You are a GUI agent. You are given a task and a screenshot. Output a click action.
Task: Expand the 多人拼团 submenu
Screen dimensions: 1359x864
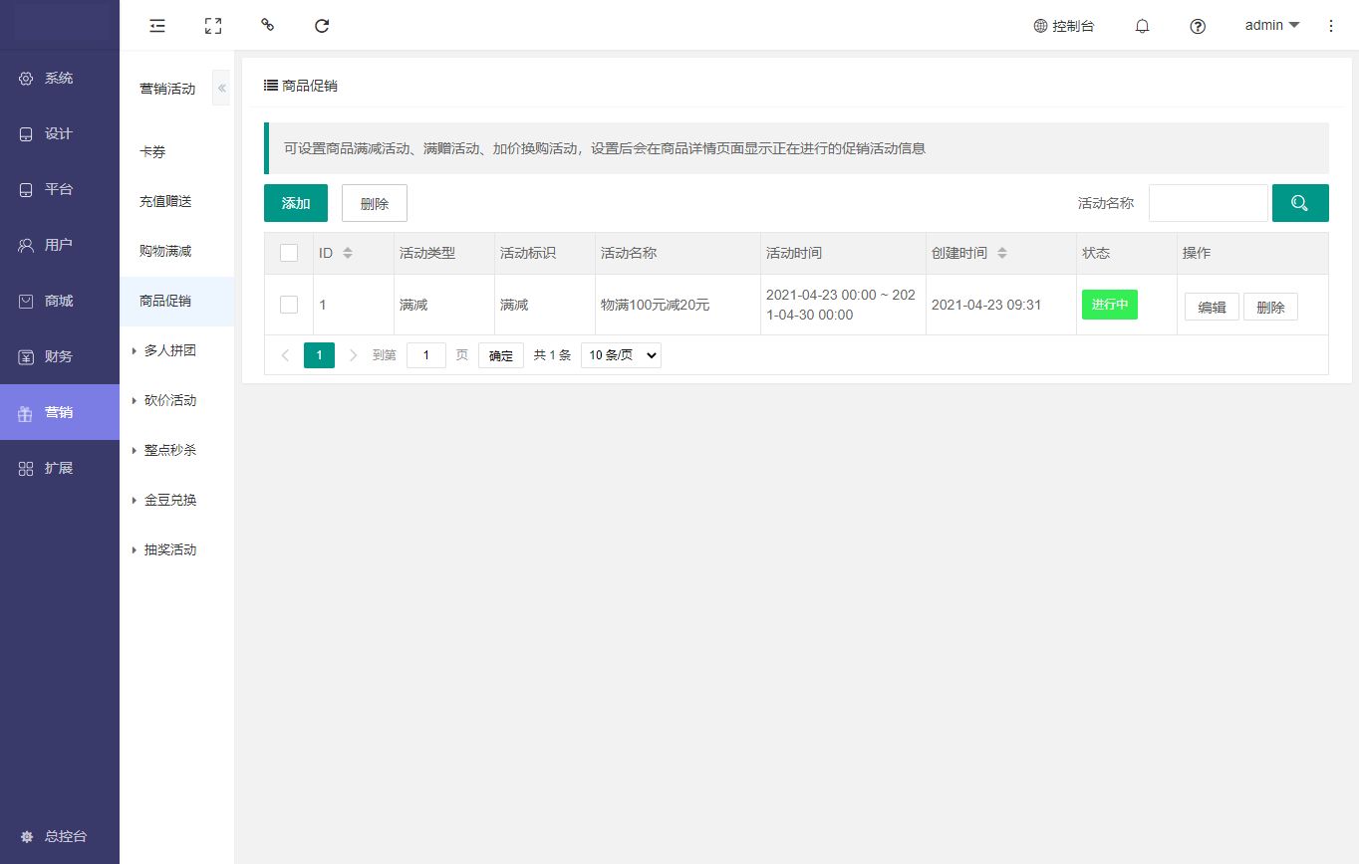tap(169, 350)
